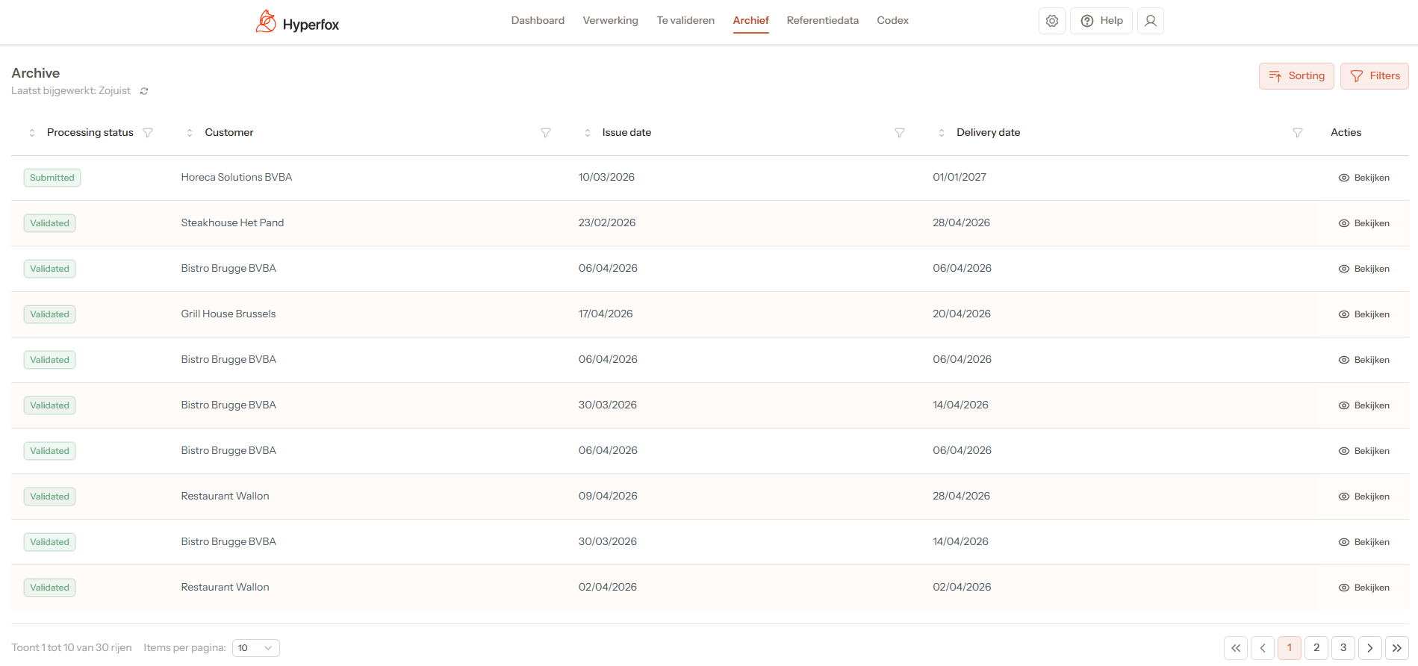Go to the Te valideren tab
The height and width of the screenshot is (666, 1418).
click(x=685, y=21)
